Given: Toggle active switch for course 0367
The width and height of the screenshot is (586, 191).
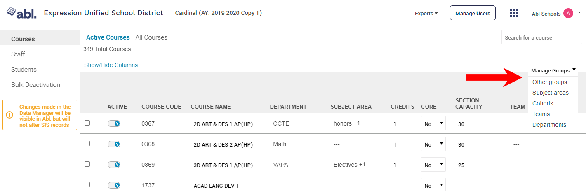Looking at the screenshot, I should [x=114, y=123].
